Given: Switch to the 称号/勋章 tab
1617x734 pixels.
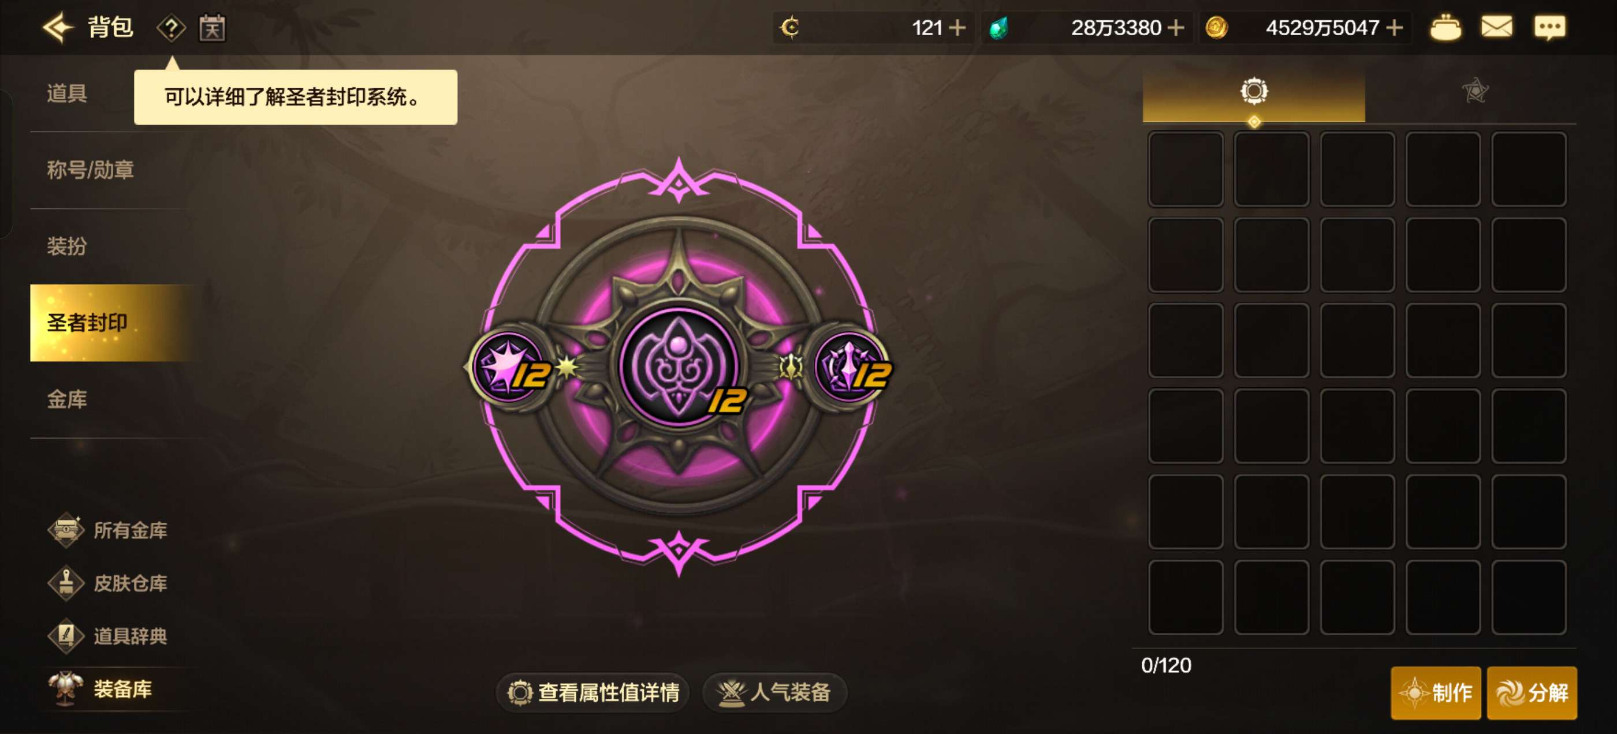Looking at the screenshot, I should pos(91,170).
